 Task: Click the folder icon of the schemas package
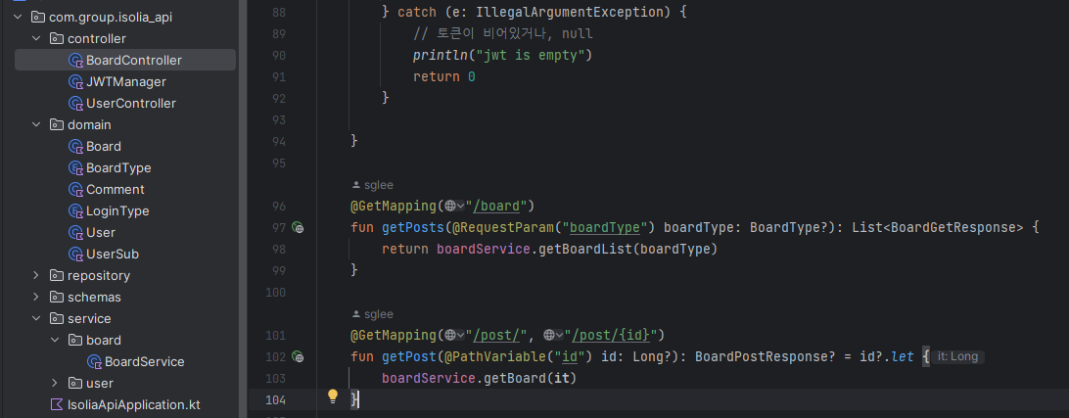(57, 298)
